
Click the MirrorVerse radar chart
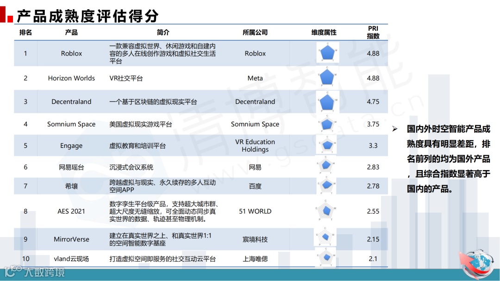point(325,237)
